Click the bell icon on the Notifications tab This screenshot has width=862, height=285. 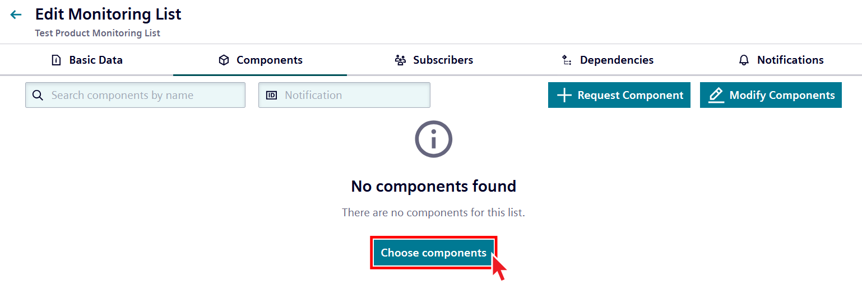click(x=744, y=60)
